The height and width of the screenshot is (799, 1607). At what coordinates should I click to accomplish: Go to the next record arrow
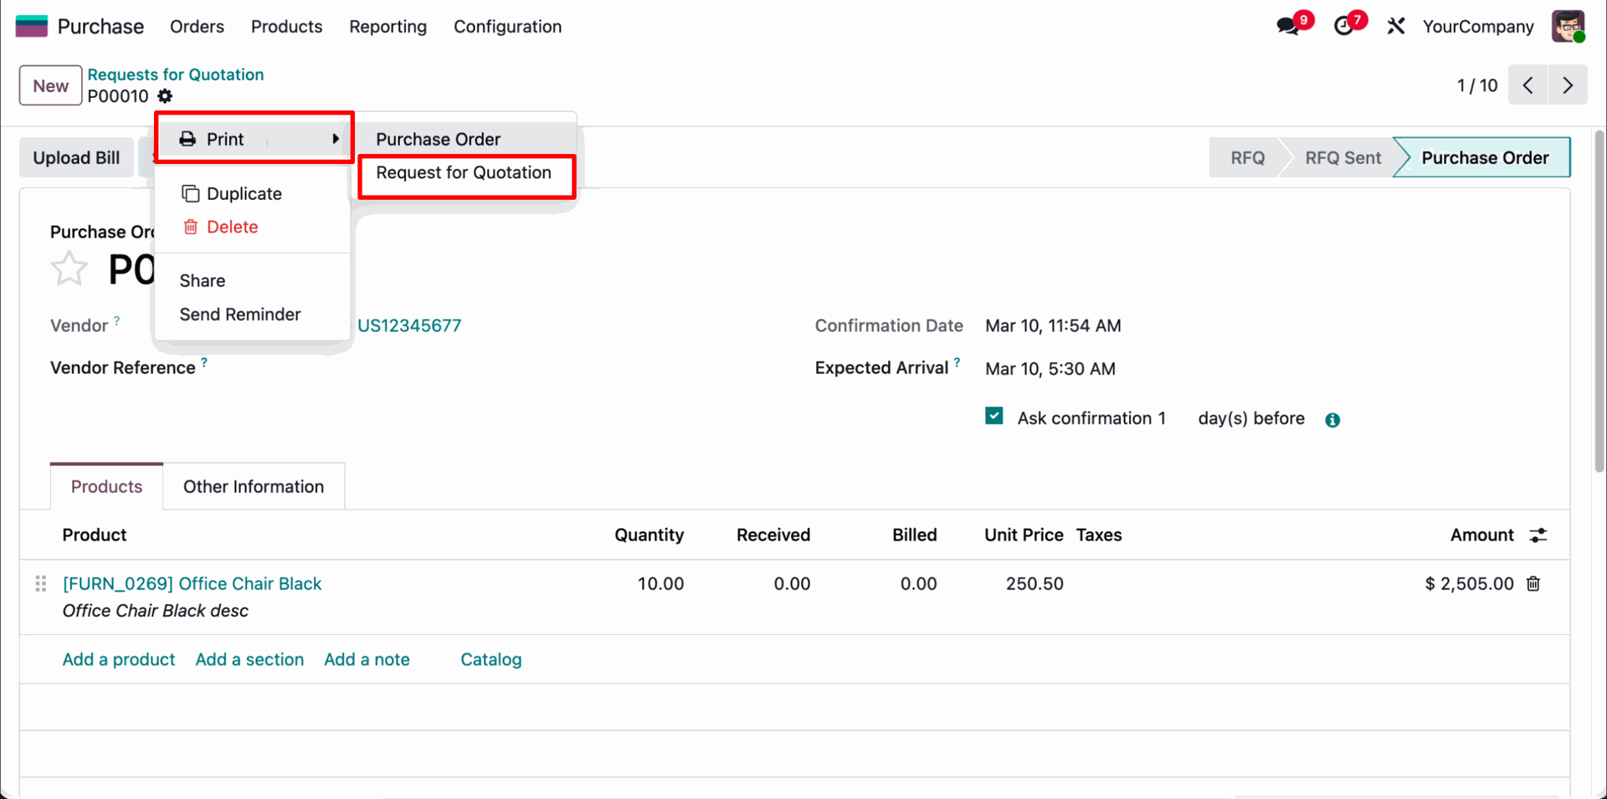point(1568,85)
